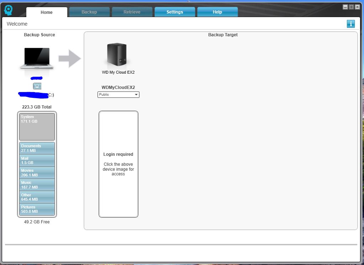364x265 pixels.
Task: Click the 223.3 GB Total text
Action: 37,107
